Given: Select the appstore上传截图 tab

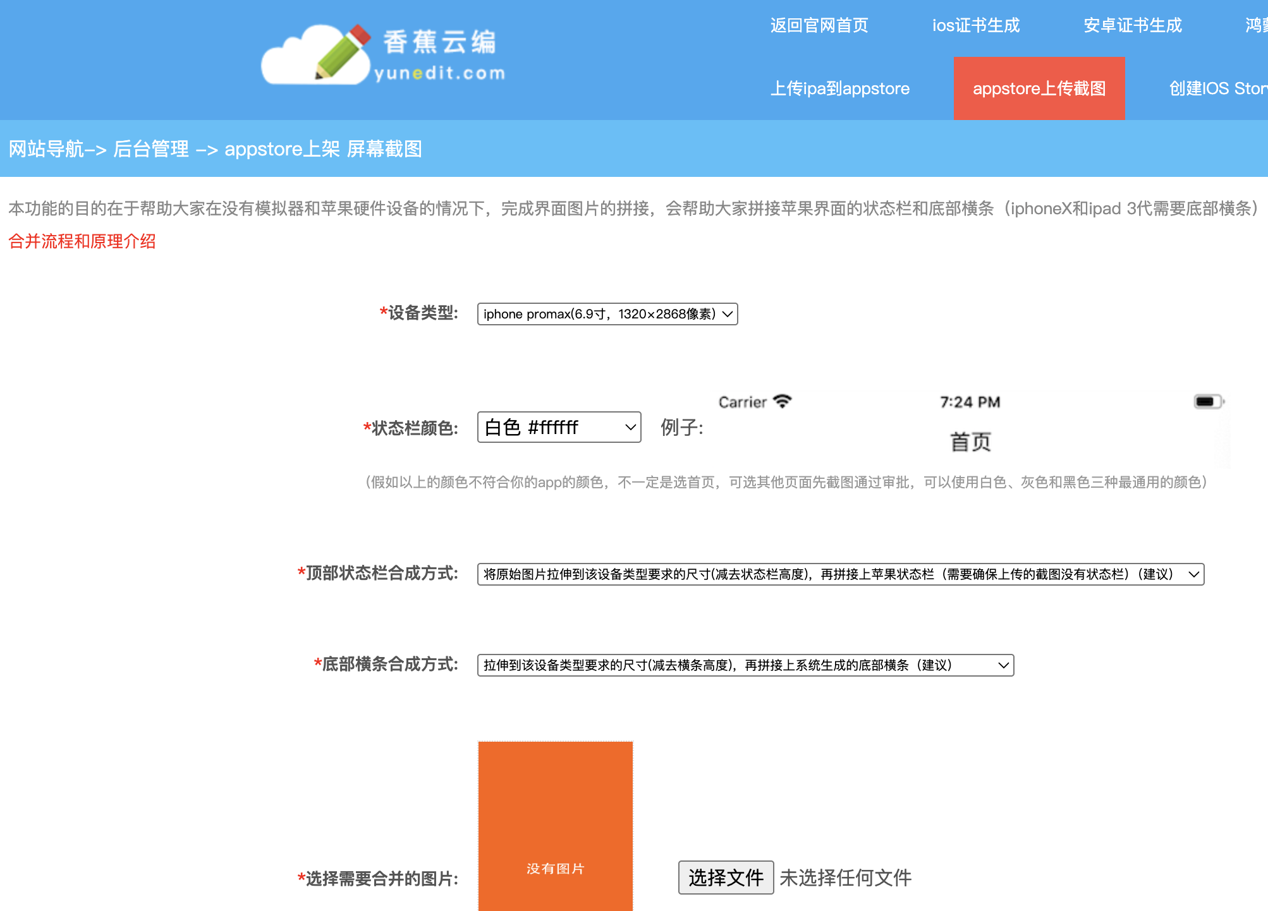Looking at the screenshot, I should [x=1039, y=88].
